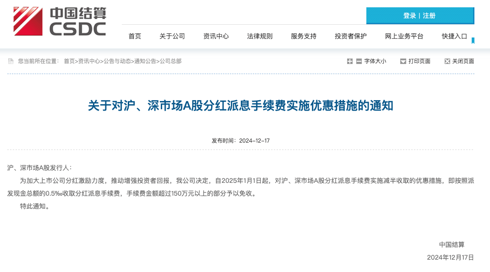Click the 2024年12月17日 date at bottom
This screenshot has width=490, height=272.
[x=451, y=257]
